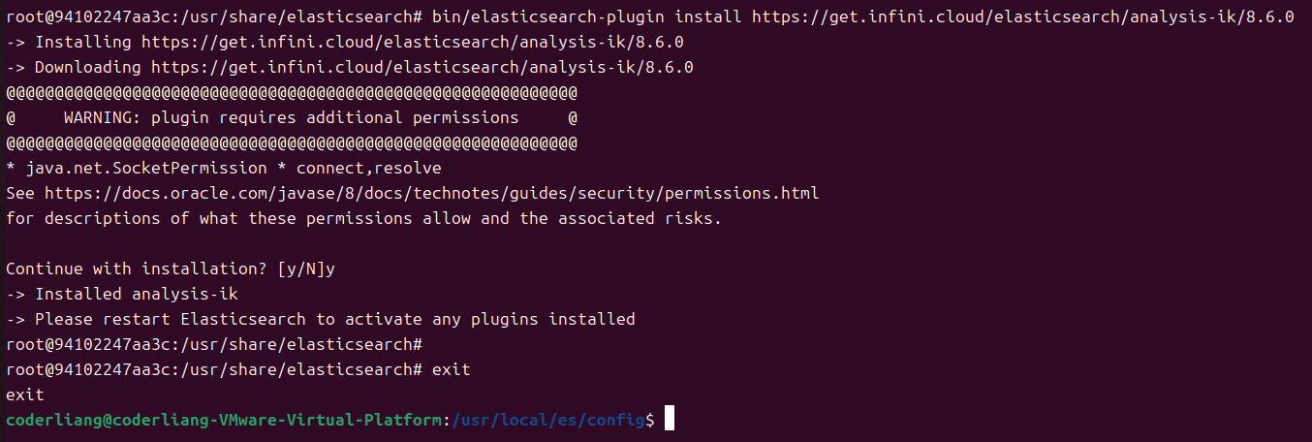Click the java.net.SocketPermission line
This screenshot has width=1312, height=442.
[224, 169]
